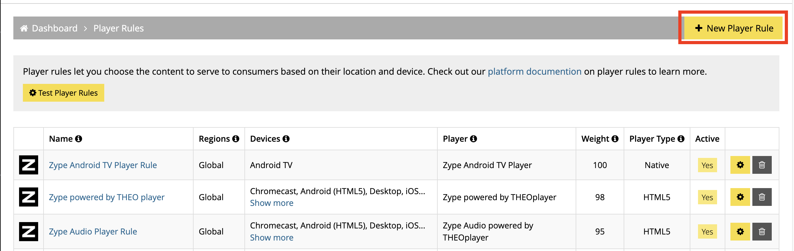Click Global region in Audio Player Rule row
The height and width of the screenshot is (251, 794).
pos(211,232)
